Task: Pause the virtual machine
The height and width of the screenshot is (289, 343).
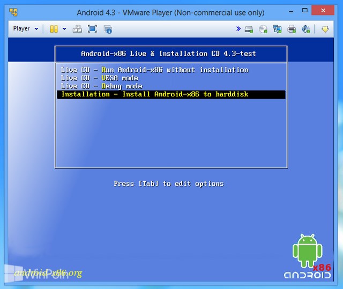Action: [x=54, y=29]
